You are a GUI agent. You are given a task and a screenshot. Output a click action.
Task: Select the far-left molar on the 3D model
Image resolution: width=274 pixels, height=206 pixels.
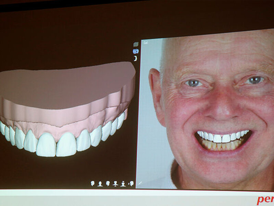[2, 128]
